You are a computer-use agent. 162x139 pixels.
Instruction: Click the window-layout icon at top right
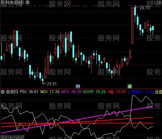(x=159, y=2)
